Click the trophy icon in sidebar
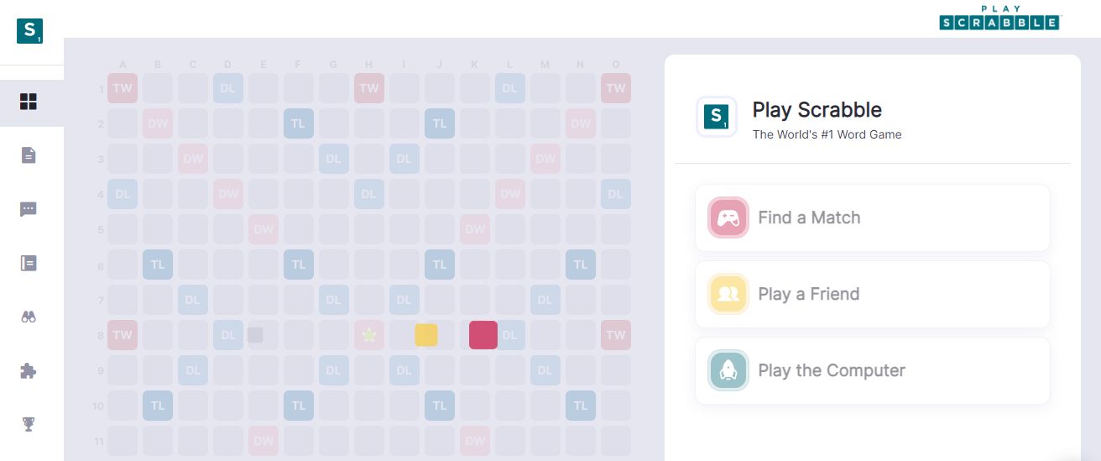This screenshot has height=461, width=1101. point(29,424)
